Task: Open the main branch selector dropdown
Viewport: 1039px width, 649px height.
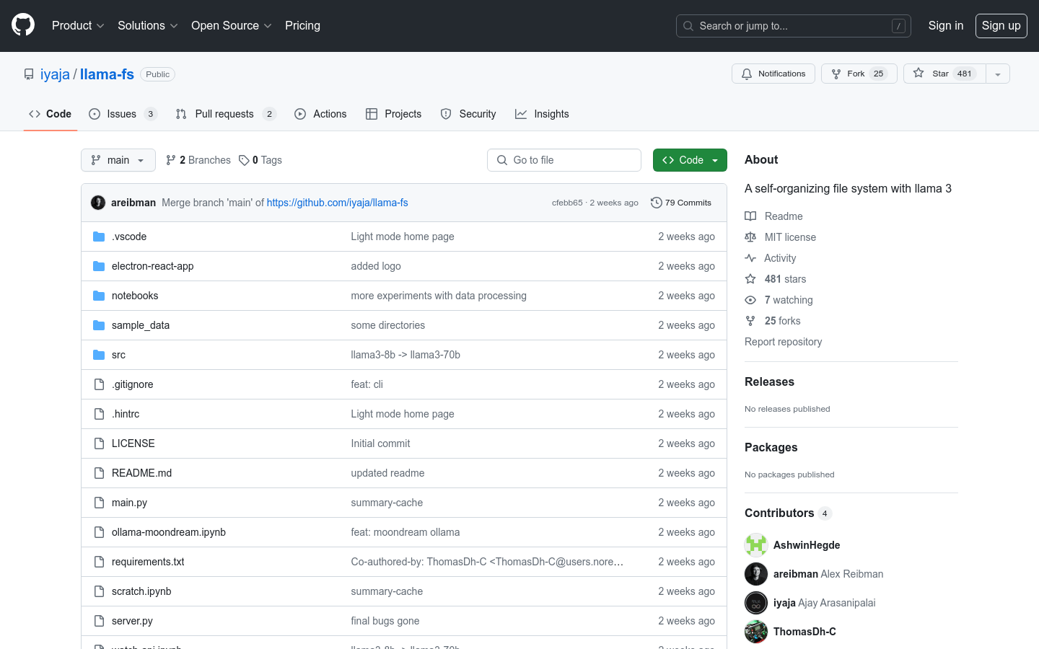Action: (x=118, y=160)
